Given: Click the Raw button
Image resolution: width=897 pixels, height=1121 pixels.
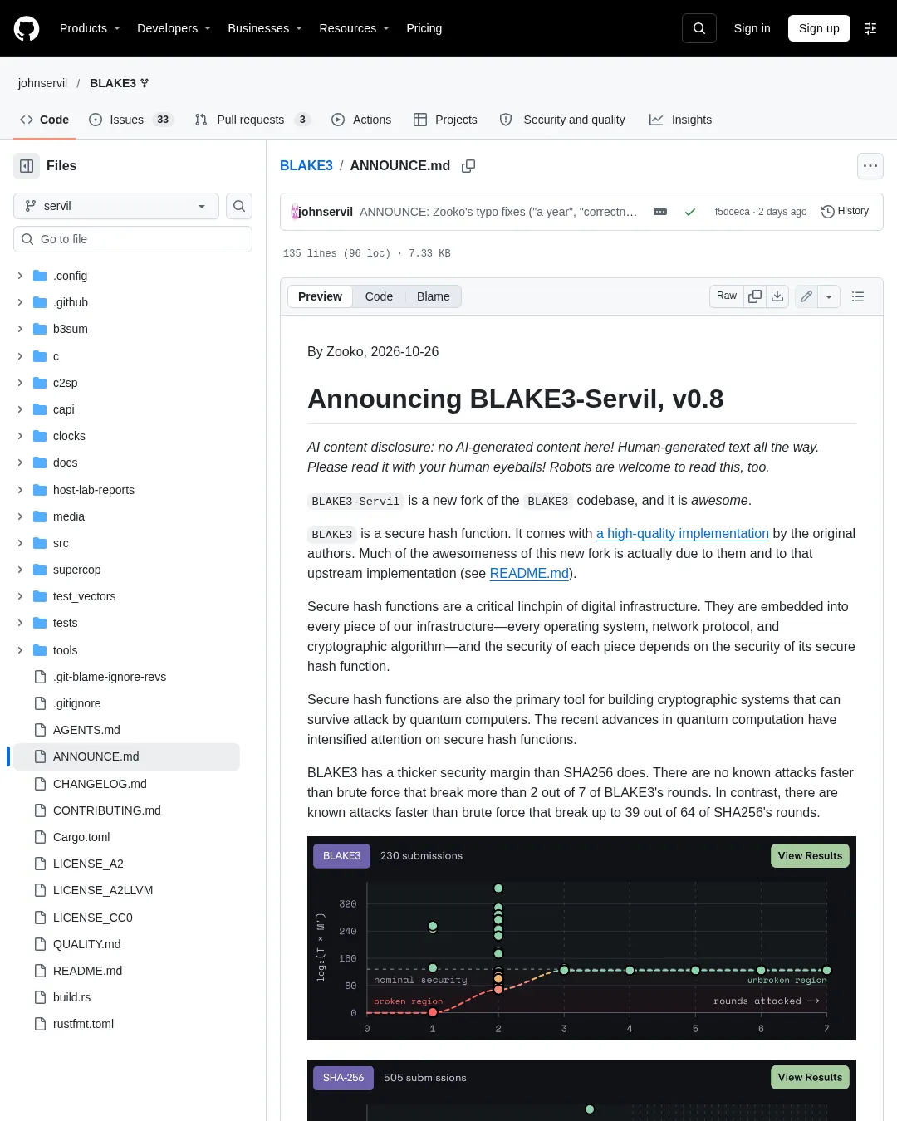Looking at the screenshot, I should [727, 296].
